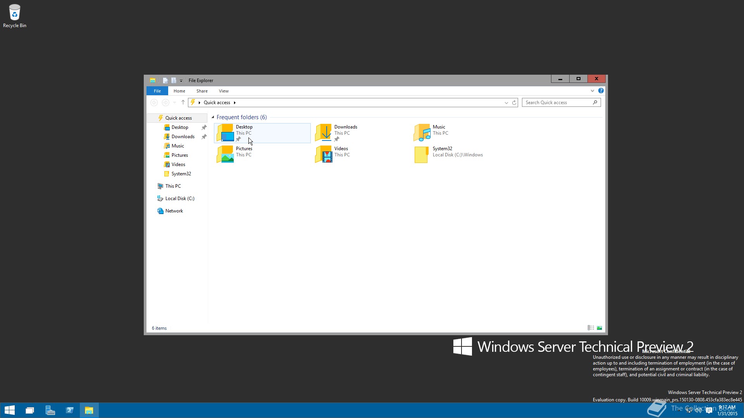Select the Videos folder tile icon
Image resolution: width=744 pixels, height=418 pixels.
324,154
